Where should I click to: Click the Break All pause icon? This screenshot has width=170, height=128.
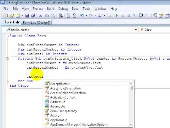click(123, 16)
